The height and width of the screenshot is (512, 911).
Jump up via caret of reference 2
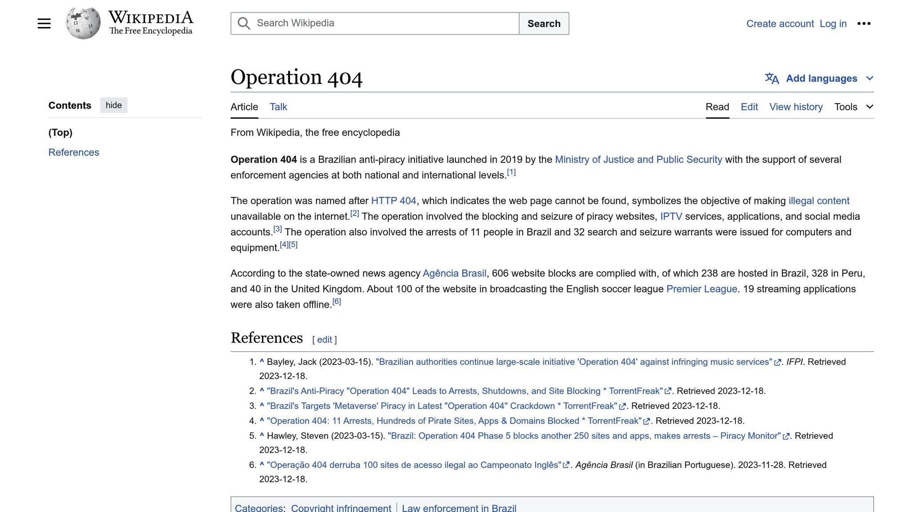point(262,391)
